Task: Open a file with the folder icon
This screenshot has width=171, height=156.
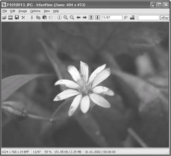Action: tap(4, 17)
